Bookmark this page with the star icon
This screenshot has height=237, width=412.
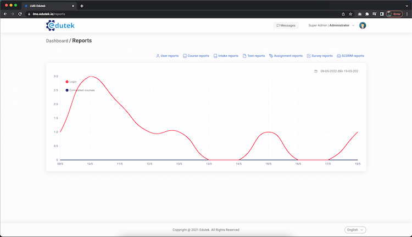click(x=350, y=14)
